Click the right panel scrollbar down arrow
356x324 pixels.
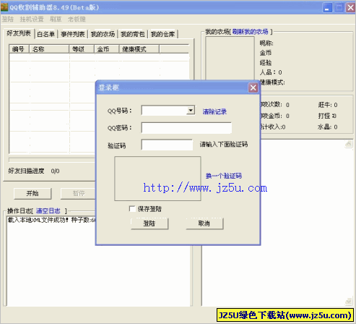(348, 302)
